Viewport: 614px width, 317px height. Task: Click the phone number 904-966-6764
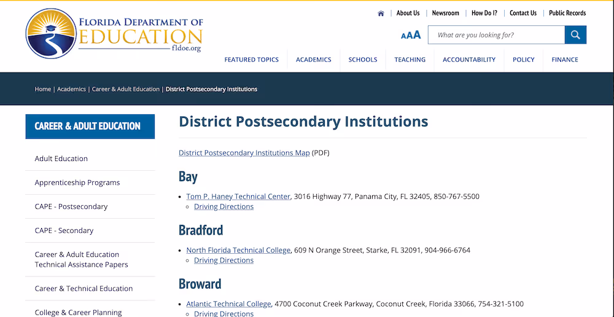447,250
